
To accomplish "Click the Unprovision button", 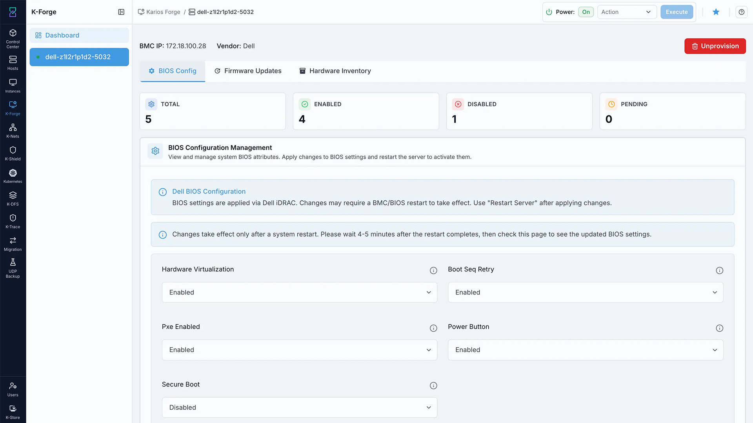I will point(715,46).
